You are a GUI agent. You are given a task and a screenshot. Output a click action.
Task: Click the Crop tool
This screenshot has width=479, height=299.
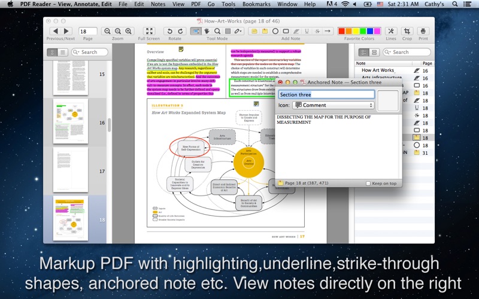click(407, 31)
